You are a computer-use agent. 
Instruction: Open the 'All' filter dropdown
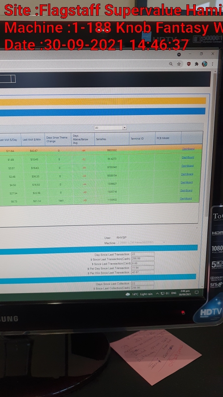(111, 128)
